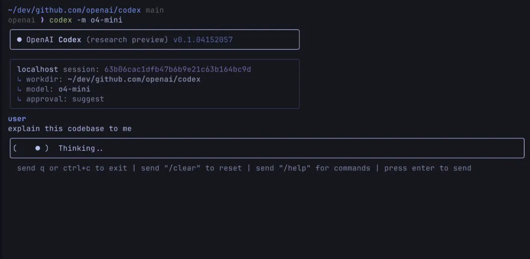Click the workdir path ~/dev/github.com/openai/codex
Image resolution: width=530 pixels, height=259 pixels.
pos(134,79)
